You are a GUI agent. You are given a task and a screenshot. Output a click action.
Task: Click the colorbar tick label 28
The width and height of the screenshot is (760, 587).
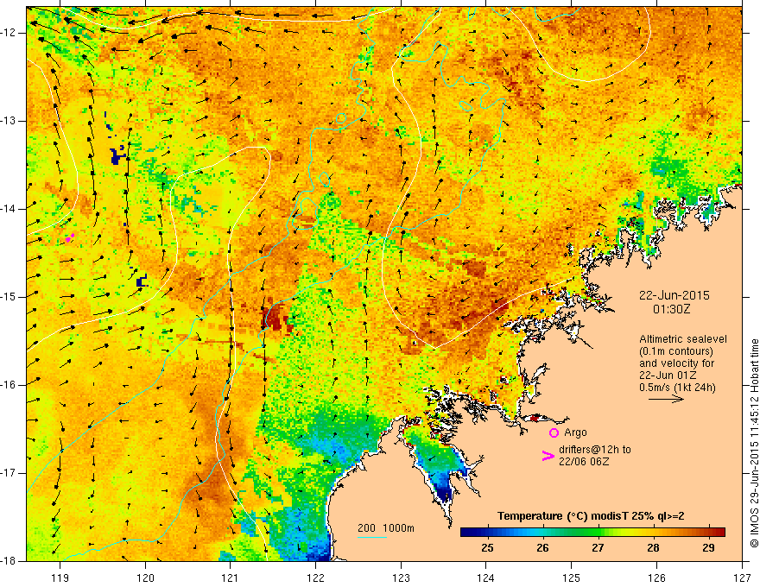654,548
